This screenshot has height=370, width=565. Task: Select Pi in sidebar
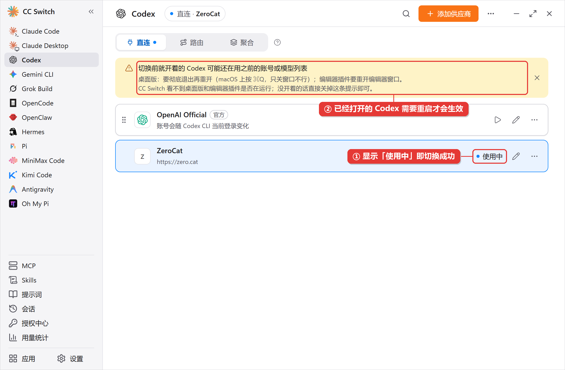(52, 146)
